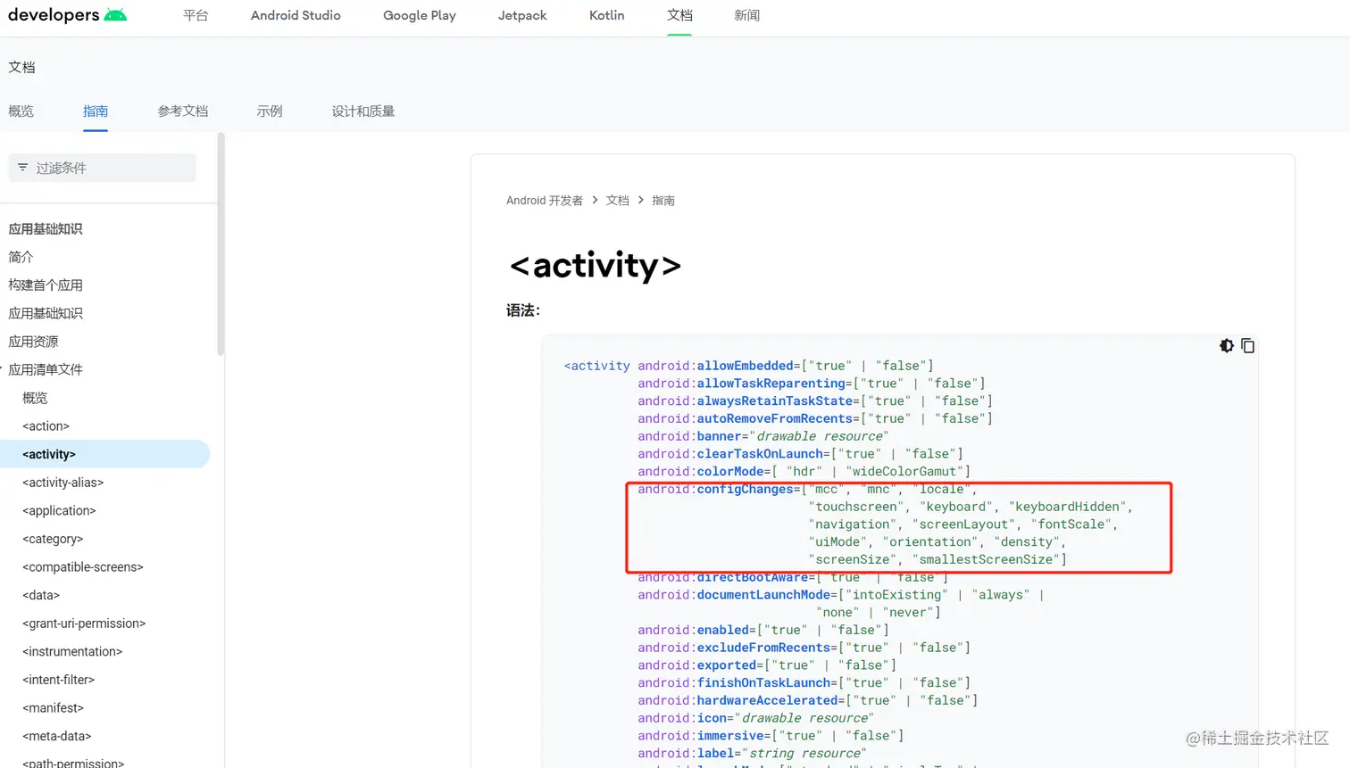The width and height of the screenshot is (1350, 768).
Task: Click the finishOnTaskLaunch attribute link
Action: [763, 683]
